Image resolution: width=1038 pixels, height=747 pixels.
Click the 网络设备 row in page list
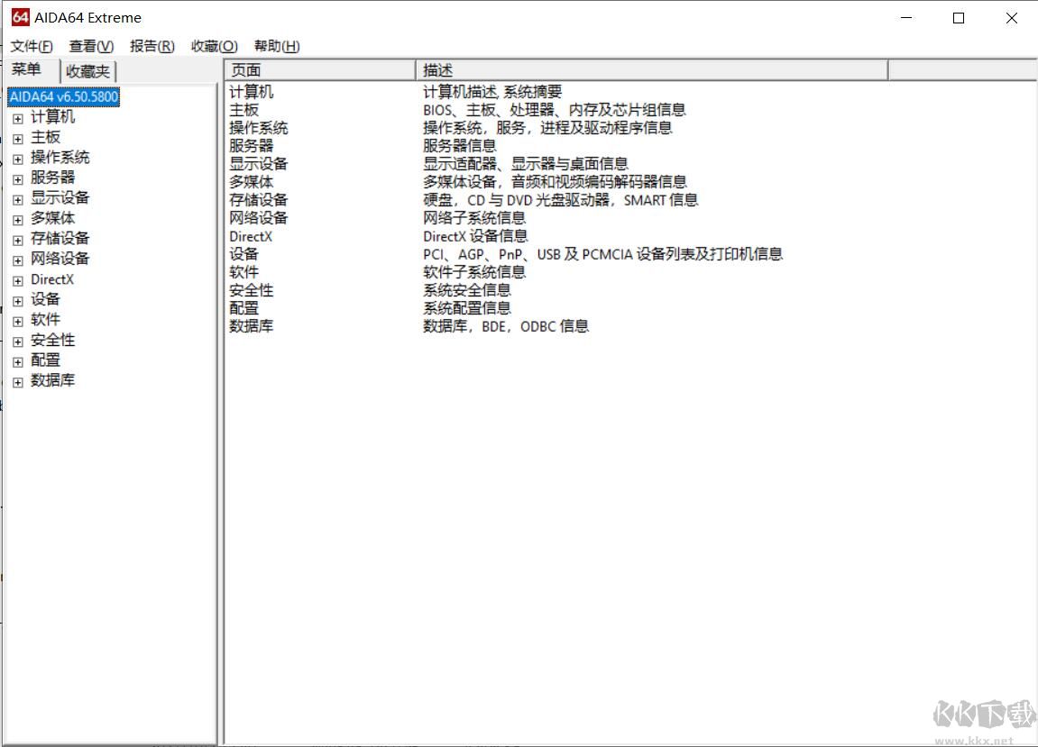point(259,218)
